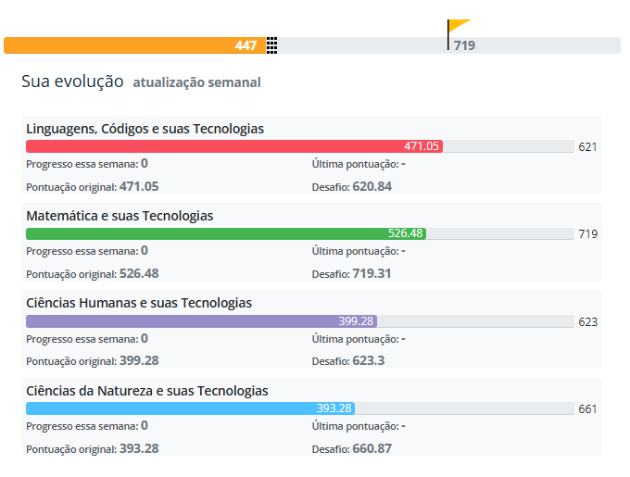
Task: Click the Pontuação original 399.28 value
Action: 139,360
